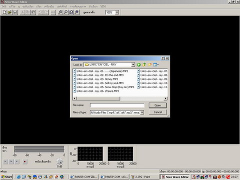Select file ray -02- It's the end.MP3
Image resolution: width=240 pixels, height=180 pixels.
point(98,75)
